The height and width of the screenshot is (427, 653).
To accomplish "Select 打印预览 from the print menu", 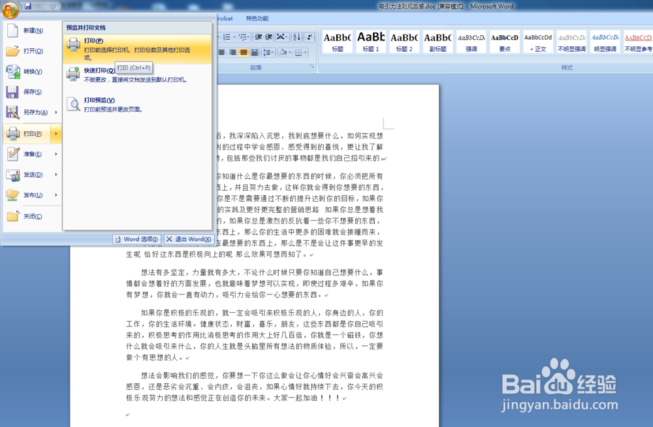I will click(x=104, y=104).
